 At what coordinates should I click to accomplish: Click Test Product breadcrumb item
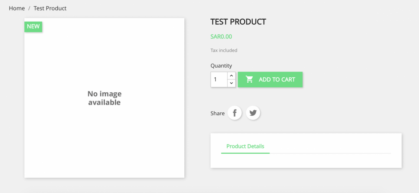pyautogui.click(x=50, y=8)
